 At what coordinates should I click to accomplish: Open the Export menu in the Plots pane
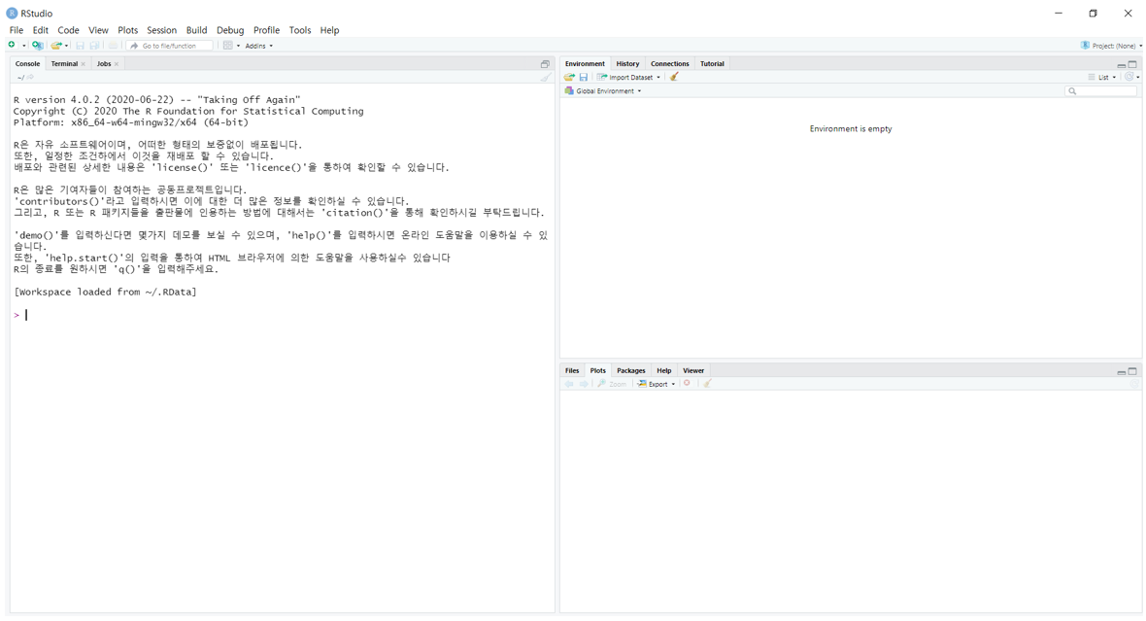click(x=656, y=383)
